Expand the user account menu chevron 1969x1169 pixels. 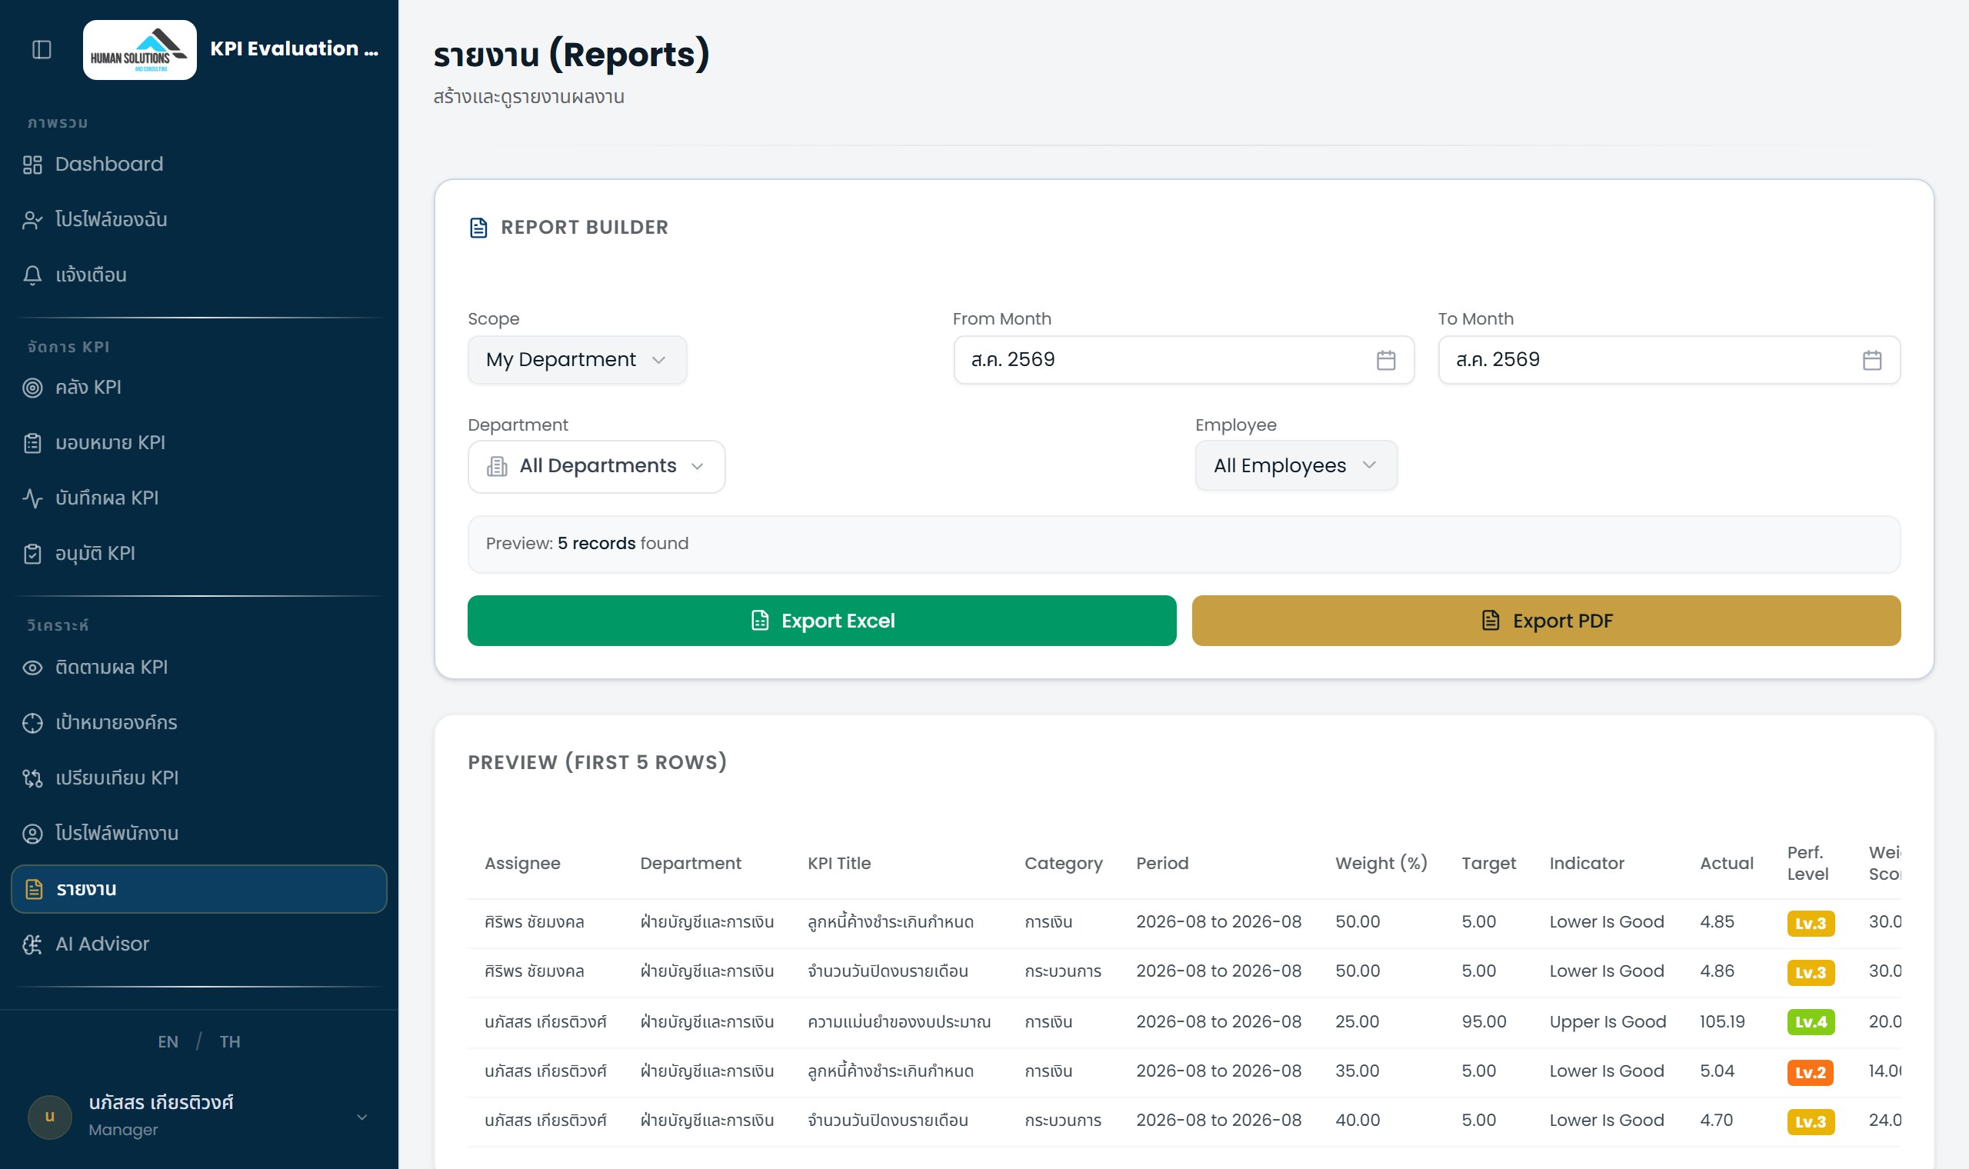tap(361, 1117)
